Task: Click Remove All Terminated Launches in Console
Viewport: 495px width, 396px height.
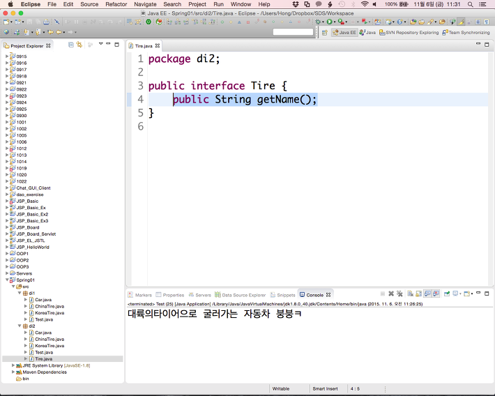Action: pos(399,294)
